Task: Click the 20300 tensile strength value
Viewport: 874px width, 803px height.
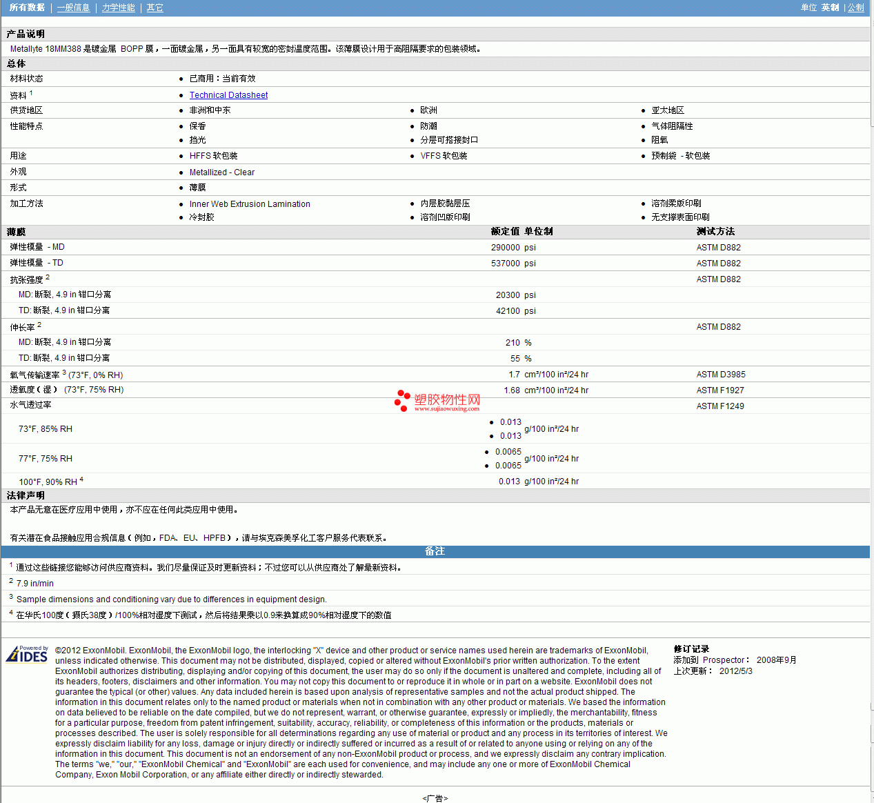Action: 508,295
